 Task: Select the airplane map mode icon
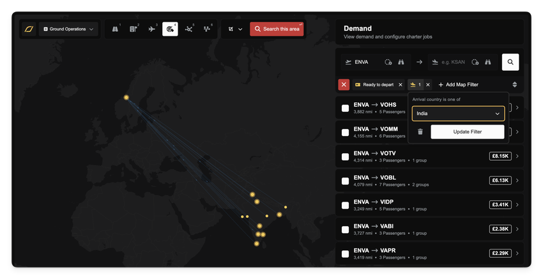tap(152, 29)
